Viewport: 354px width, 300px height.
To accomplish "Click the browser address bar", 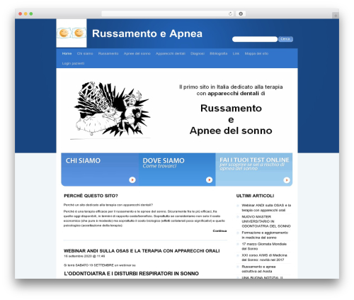I will [x=168, y=14].
